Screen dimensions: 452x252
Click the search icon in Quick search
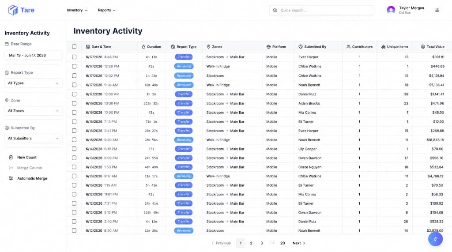(x=275, y=10)
